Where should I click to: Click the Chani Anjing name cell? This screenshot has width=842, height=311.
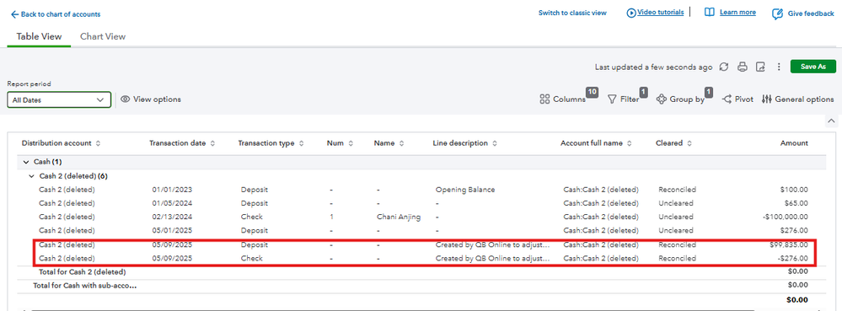pos(399,217)
